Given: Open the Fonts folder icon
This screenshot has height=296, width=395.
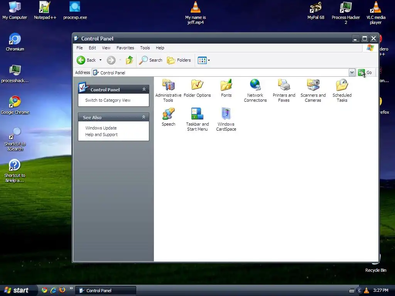Looking at the screenshot, I should pyautogui.click(x=226, y=88).
